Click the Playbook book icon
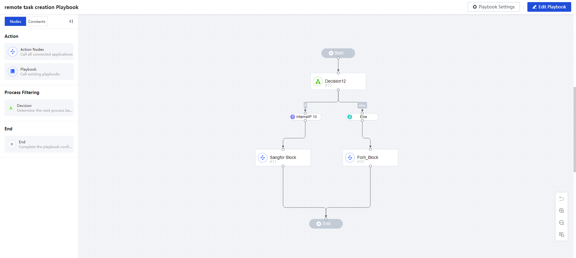 tap(13, 71)
